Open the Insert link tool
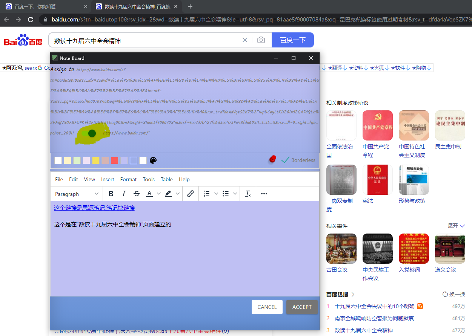This screenshot has height=336, width=472. [191, 193]
